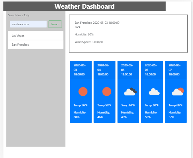Click 'Humidity: 60%' in current weather box

(x=84, y=34)
